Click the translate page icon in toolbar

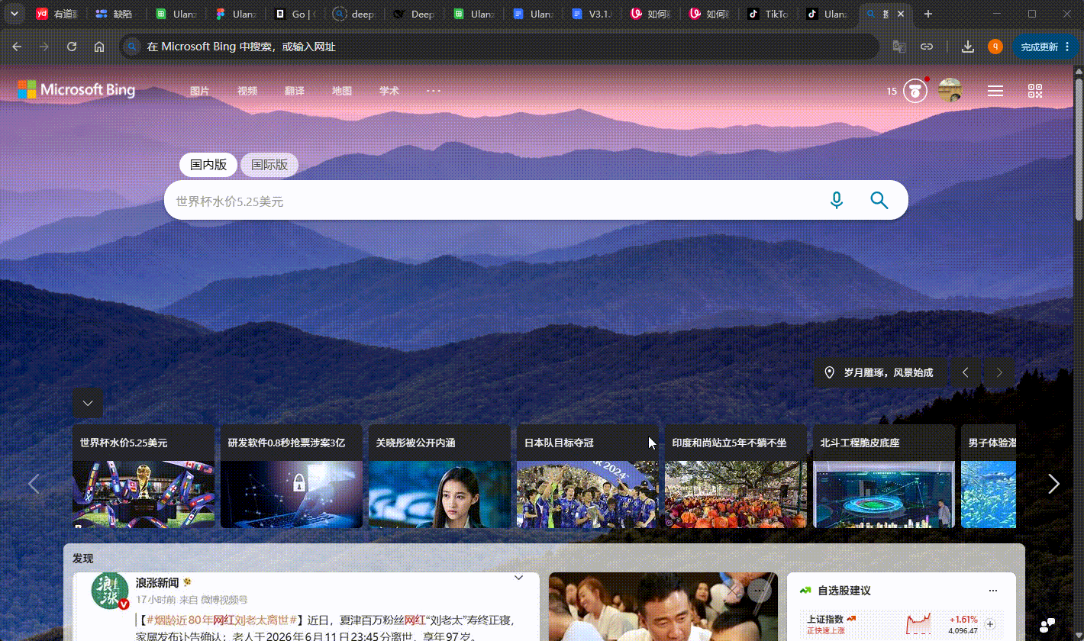point(899,47)
